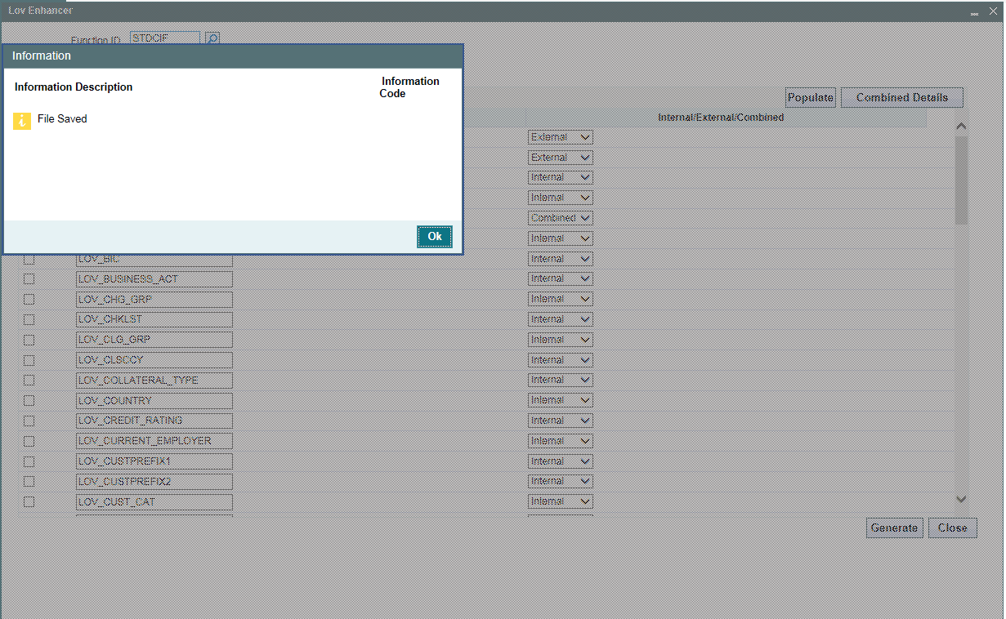Click the LOV_CUSTPREFIX1 name field
This screenshot has height=619, width=1006.
pyautogui.click(x=154, y=461)
